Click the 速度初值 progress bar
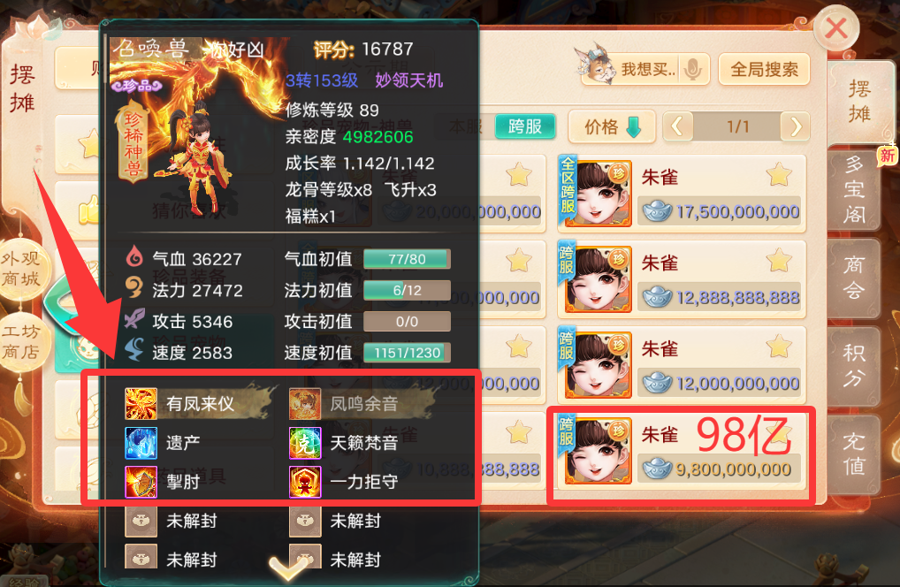 [x=407, y=353]
